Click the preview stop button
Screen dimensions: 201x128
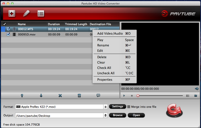coord(132,96)
